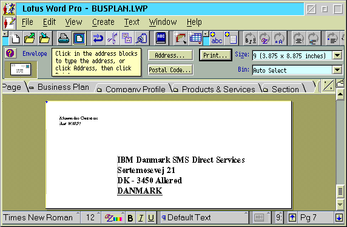Click the 'Pg 7' page indicator

[x=315, y=217]
